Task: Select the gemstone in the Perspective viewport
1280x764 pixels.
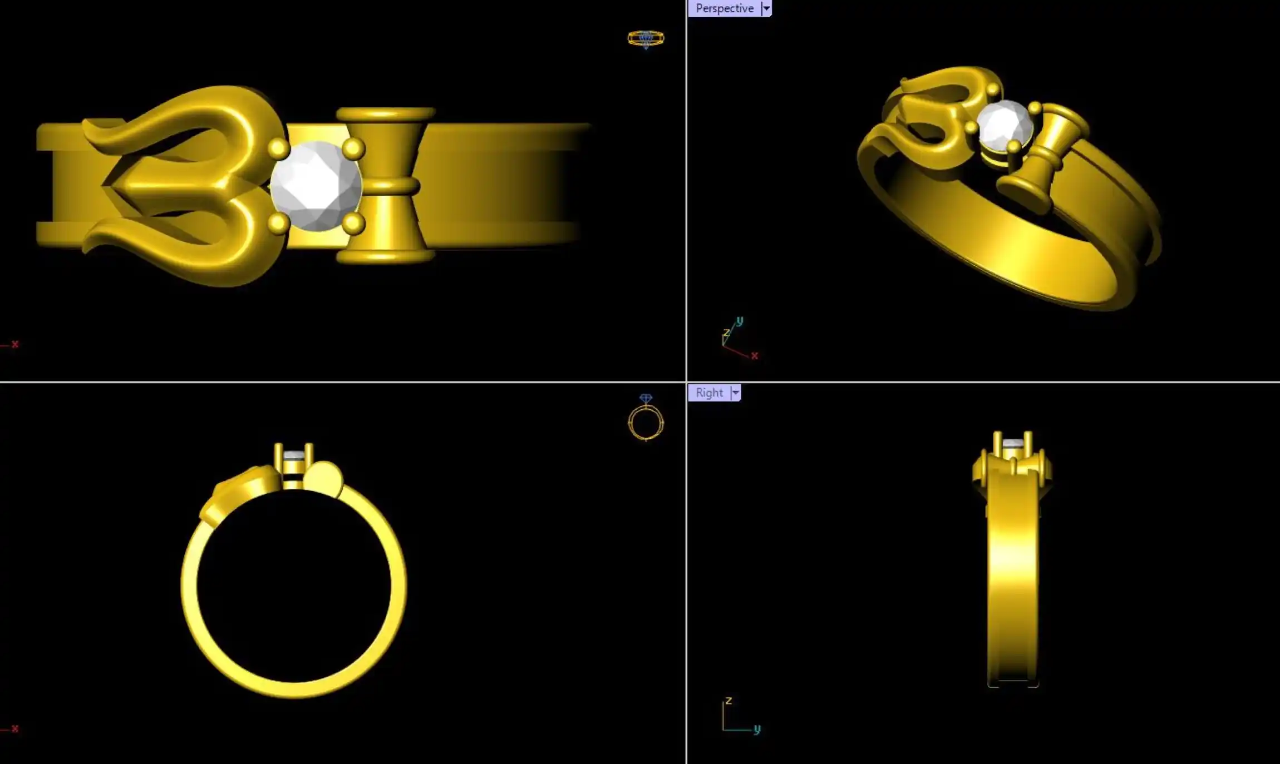Action: (x=1003, y=125)
